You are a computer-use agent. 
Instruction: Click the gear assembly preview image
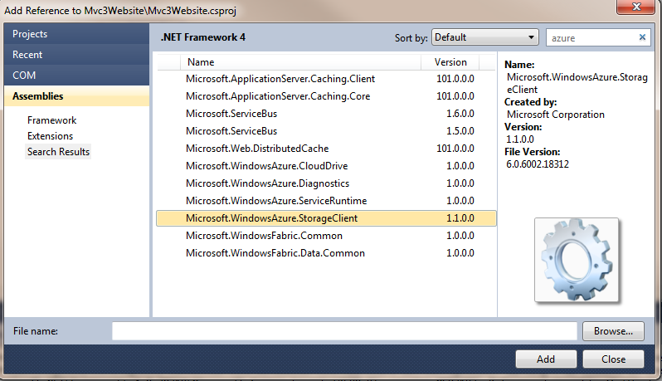577,260
